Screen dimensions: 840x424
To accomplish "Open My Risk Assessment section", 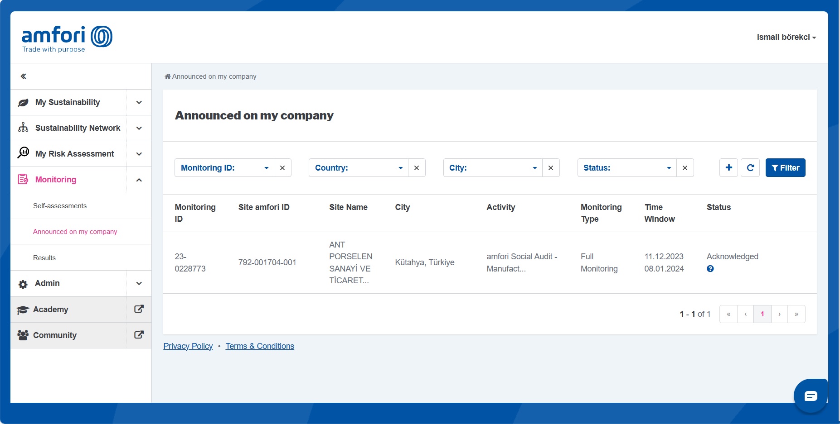I will pyautogui.click(x=75, y=154).
